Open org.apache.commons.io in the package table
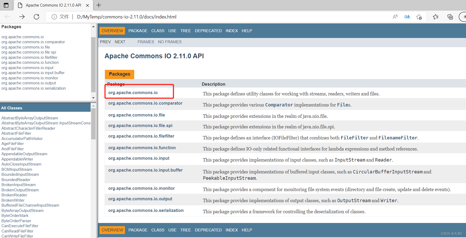Image resolution: width=466 pixels, height=238 pixels. [133, 93]
